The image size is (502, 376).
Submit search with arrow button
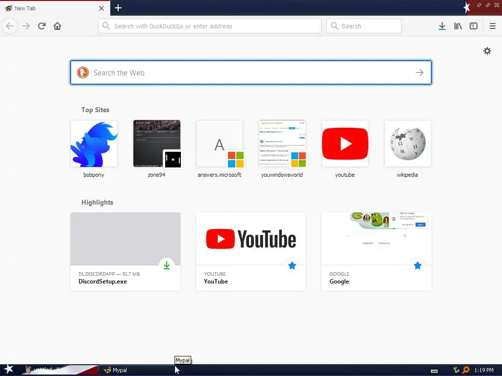(x=420, y=72)
